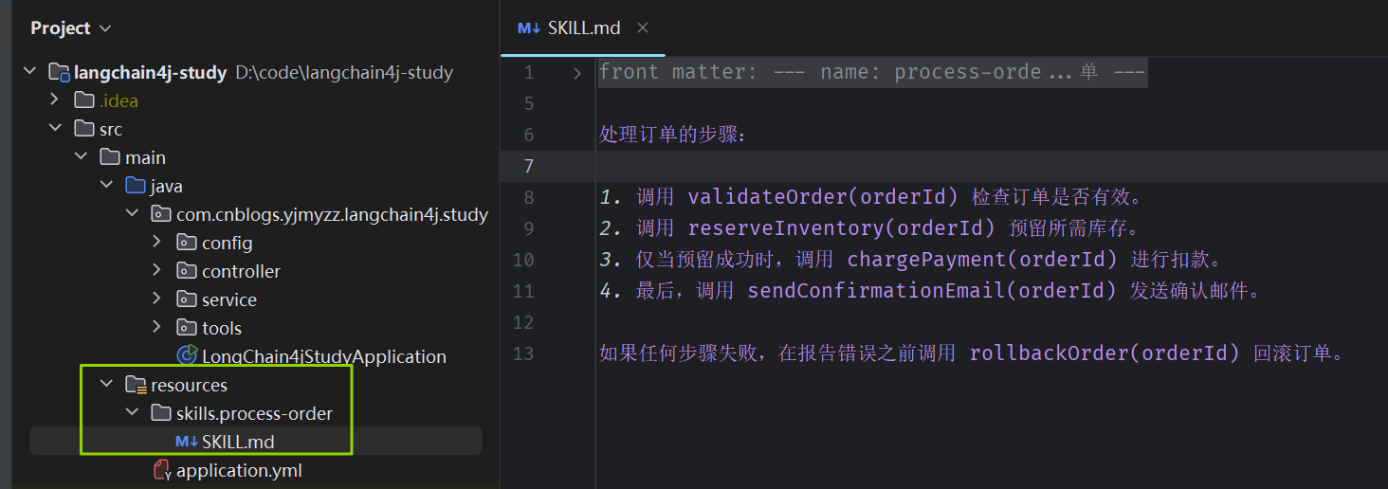
Task: Select the tools package in tree
Action: 222,328
